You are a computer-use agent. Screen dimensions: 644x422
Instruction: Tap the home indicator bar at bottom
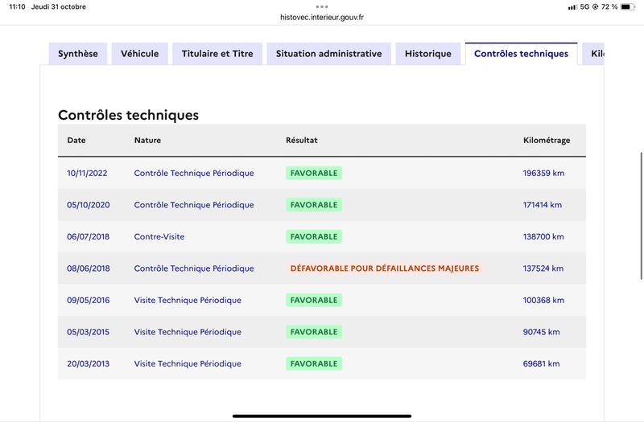[x=321, y=416]
